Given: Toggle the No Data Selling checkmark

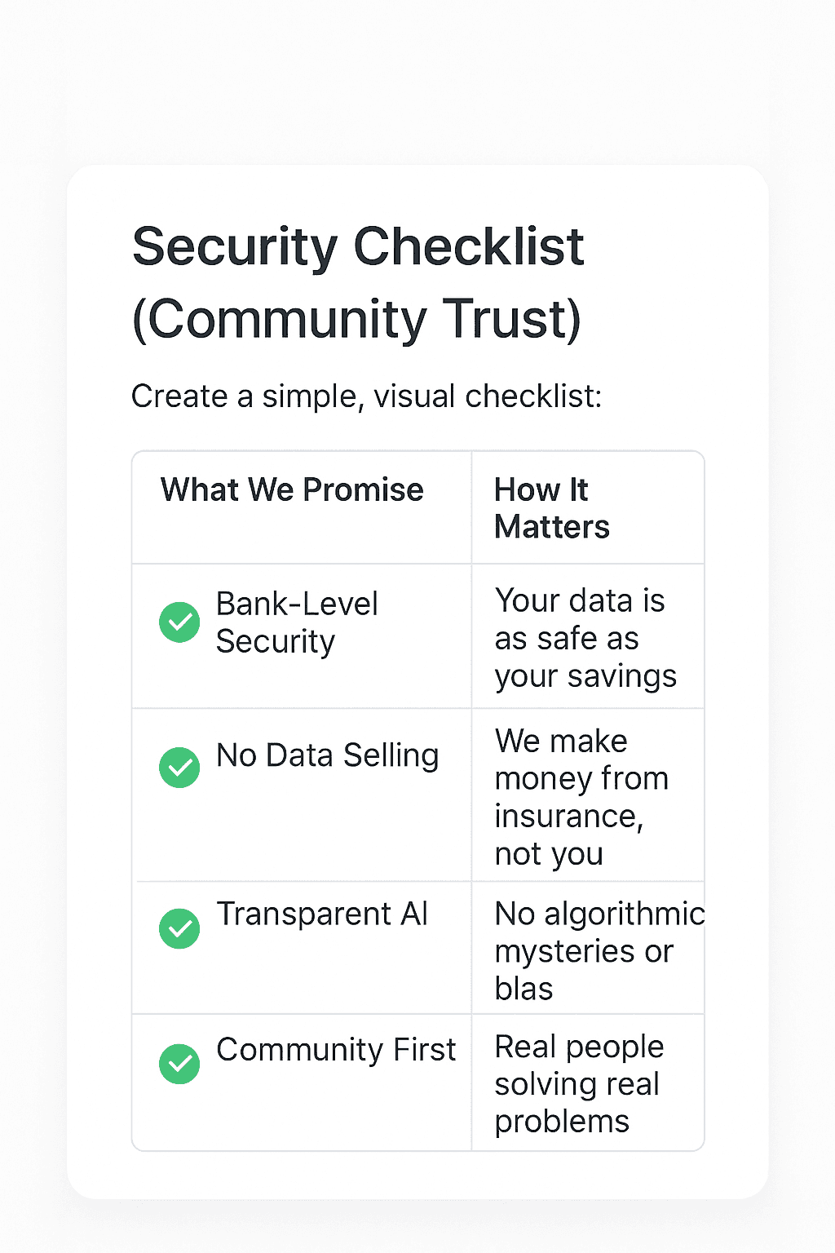Looking at the screenshot, I should pos(179,768).
